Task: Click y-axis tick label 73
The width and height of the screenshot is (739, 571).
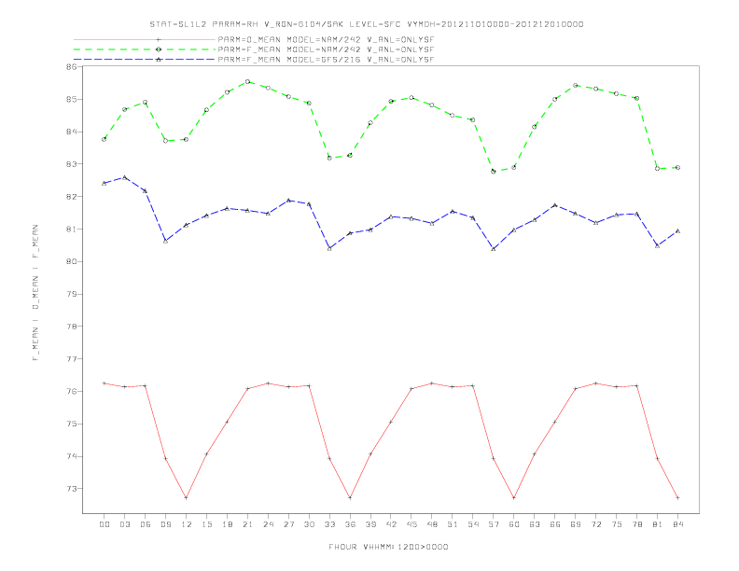Action: 72,489
